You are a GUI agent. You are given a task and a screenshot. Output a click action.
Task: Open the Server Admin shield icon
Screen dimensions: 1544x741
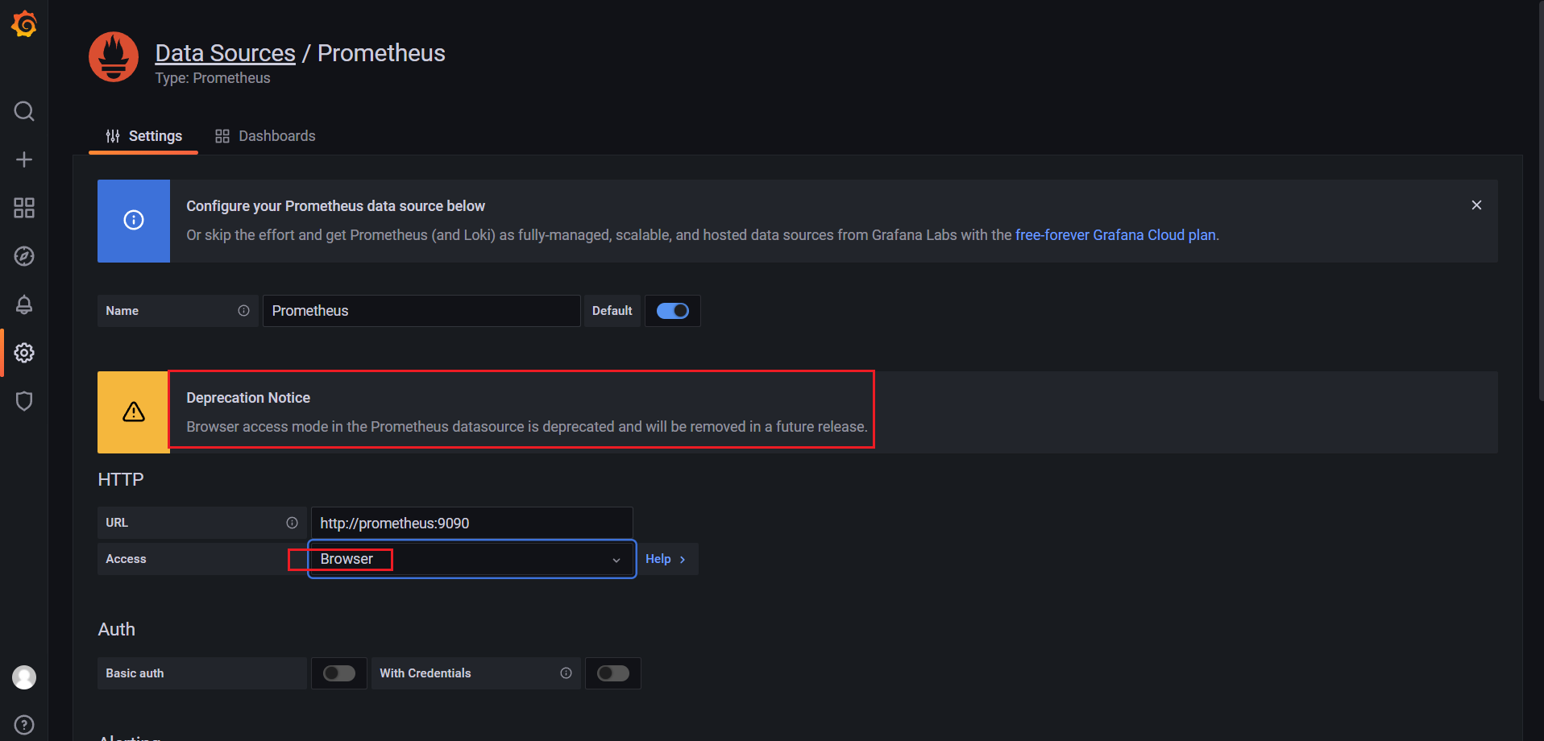point(24,401)
